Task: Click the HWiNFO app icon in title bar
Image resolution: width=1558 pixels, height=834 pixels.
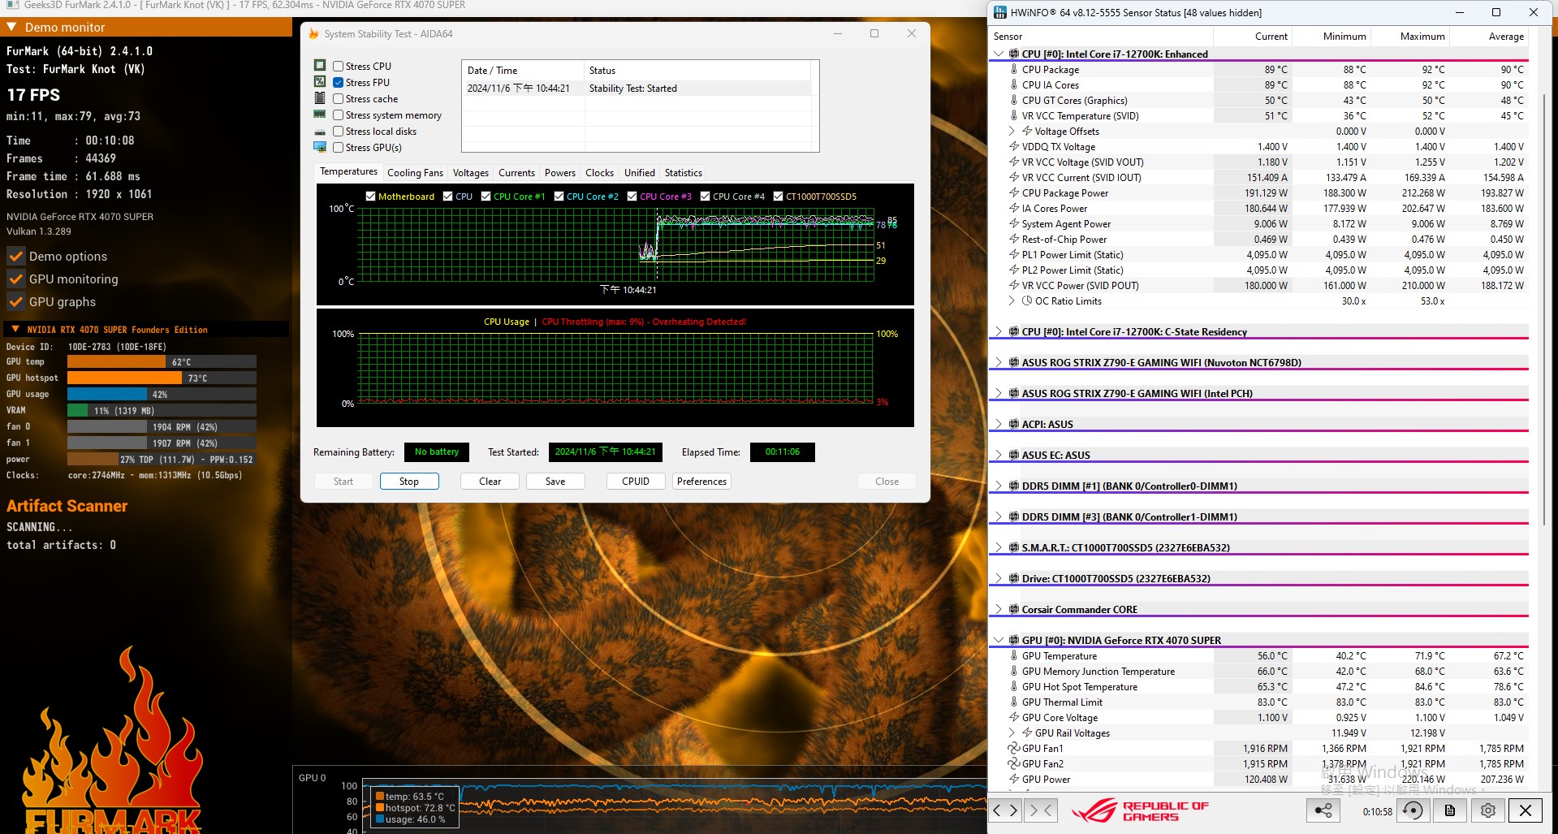Action: [x=999, y=12]
